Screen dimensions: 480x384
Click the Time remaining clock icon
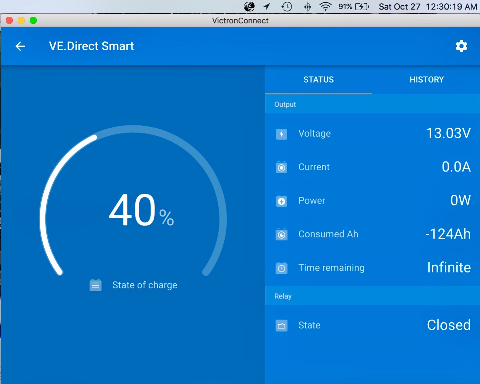281,268
